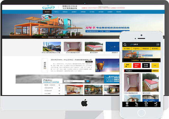
Task: Open 在线留言 in the desktop navigation bar
Action: (x=110, y=12)
